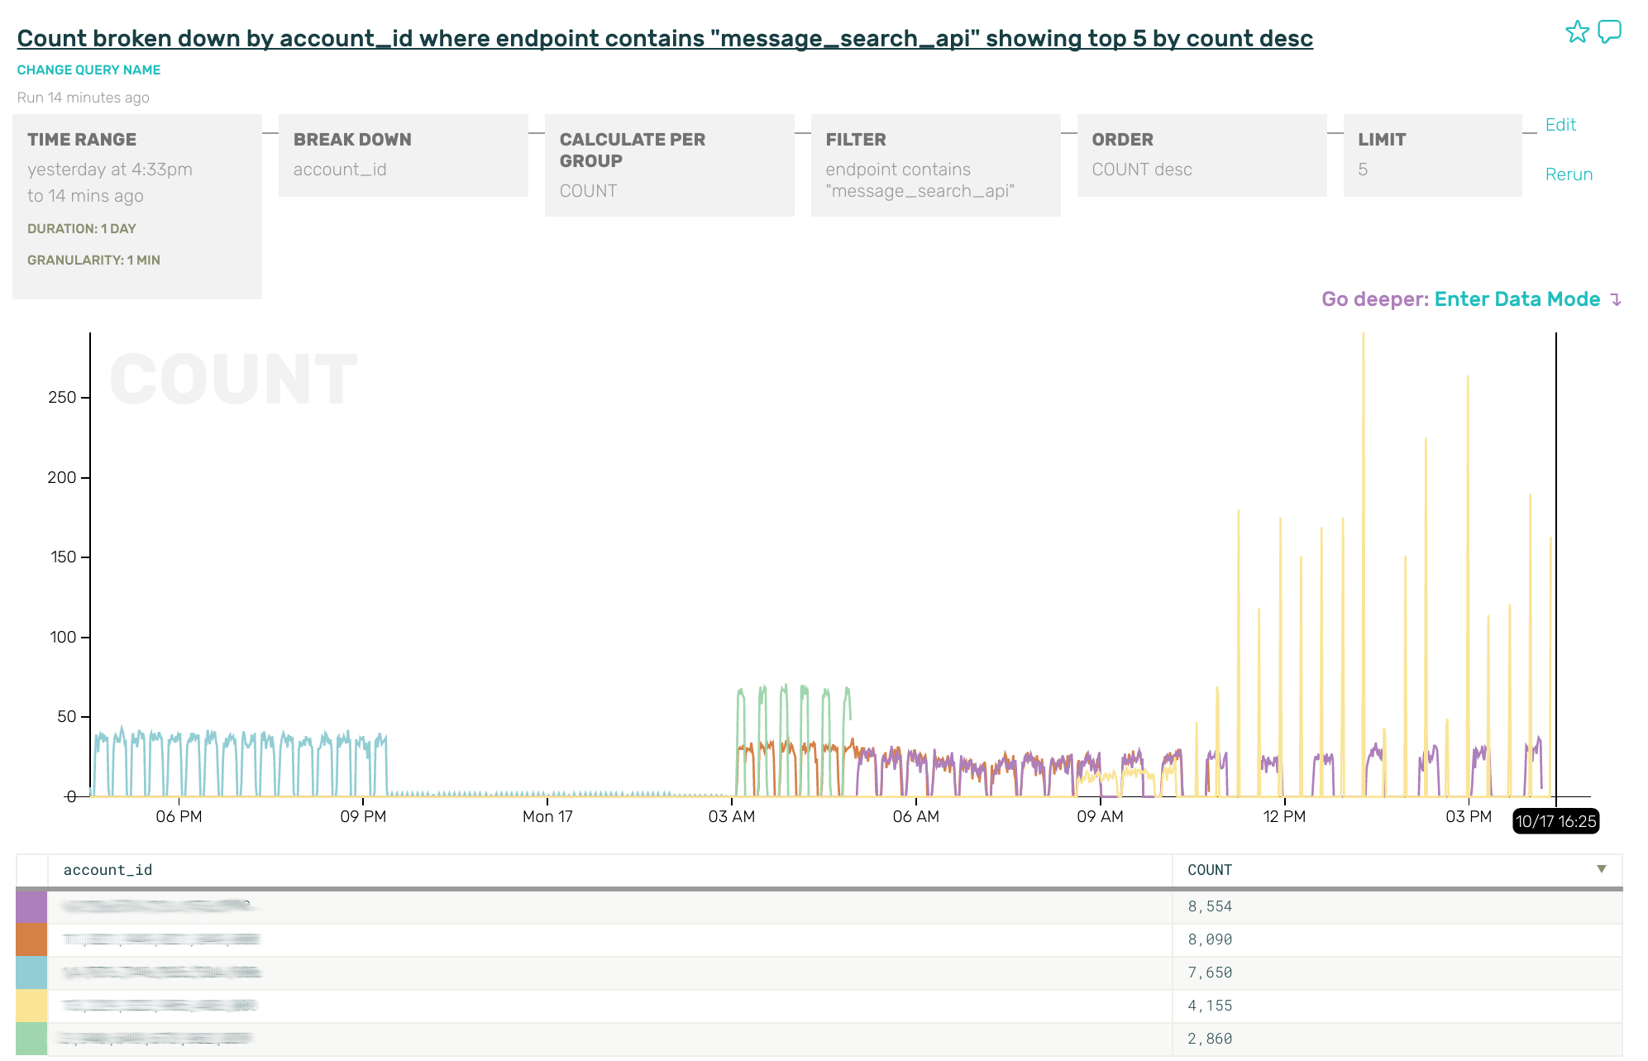Rerun the query
Viewport: 1648px width, 1061px height.
pos(1569,174)
